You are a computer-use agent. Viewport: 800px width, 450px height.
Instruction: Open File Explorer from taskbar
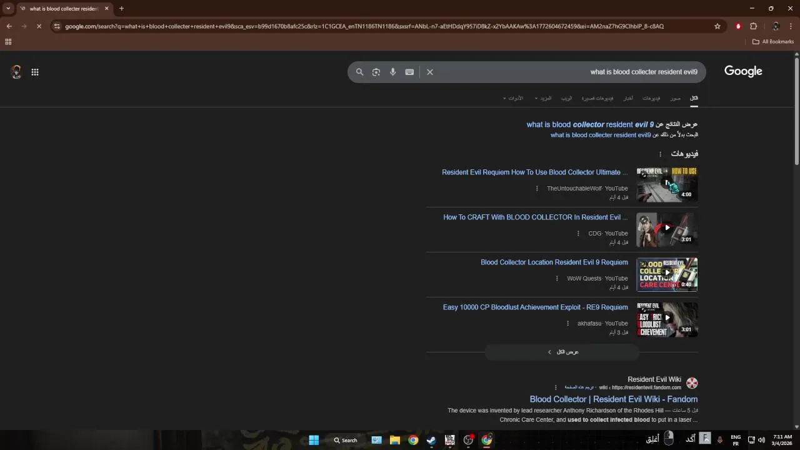pyautogui.click(x=395, y=440)
